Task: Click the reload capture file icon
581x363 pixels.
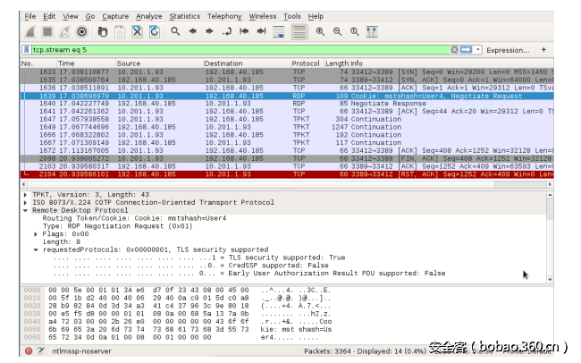Action: pyautogui.click(x=156, y=31)
